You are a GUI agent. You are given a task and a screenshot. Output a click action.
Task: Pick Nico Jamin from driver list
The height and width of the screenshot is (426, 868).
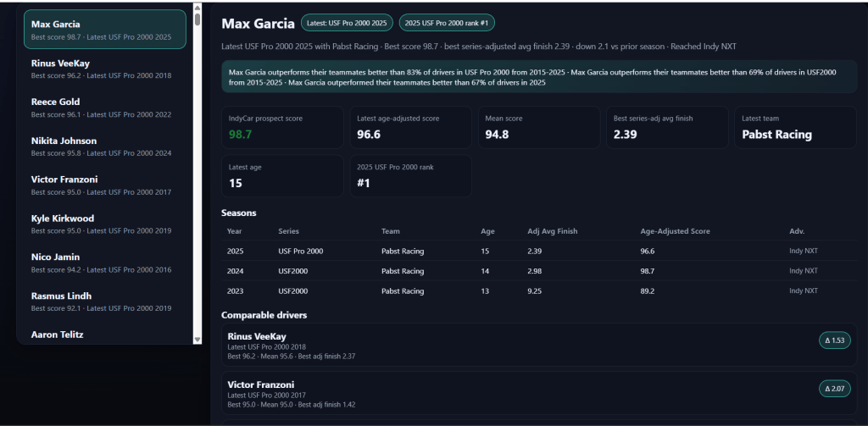coord(104,263)
